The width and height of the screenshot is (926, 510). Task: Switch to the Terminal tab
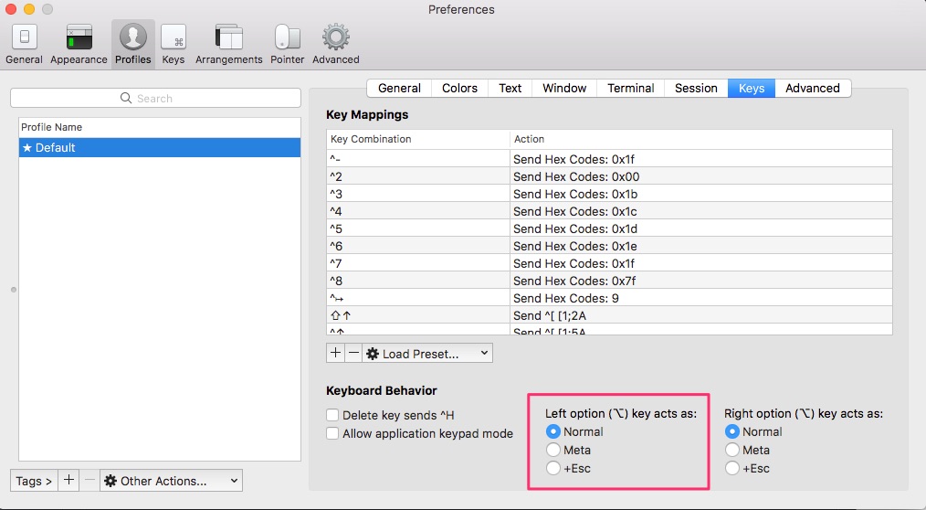(x=631, y=88)
